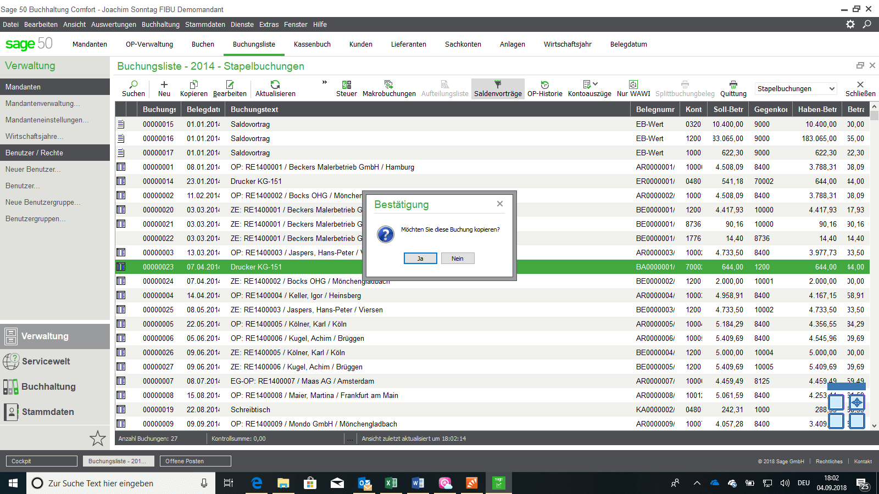Click the Neu plus icon
Screen dimensions: 879x494
point(164,85)
